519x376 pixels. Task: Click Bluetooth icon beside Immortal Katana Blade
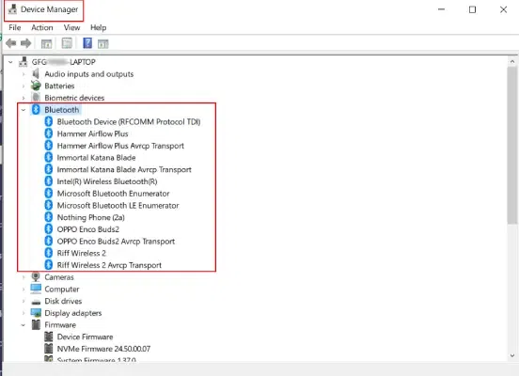49,158
